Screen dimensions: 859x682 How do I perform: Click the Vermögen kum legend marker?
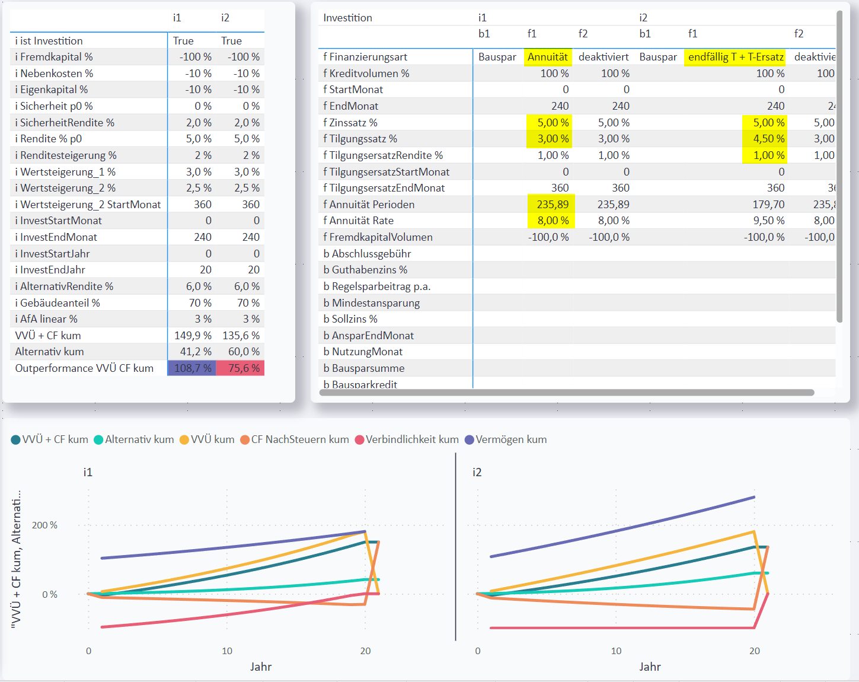coord(470,440)
